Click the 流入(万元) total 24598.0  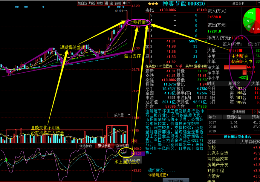click(214, 17)
